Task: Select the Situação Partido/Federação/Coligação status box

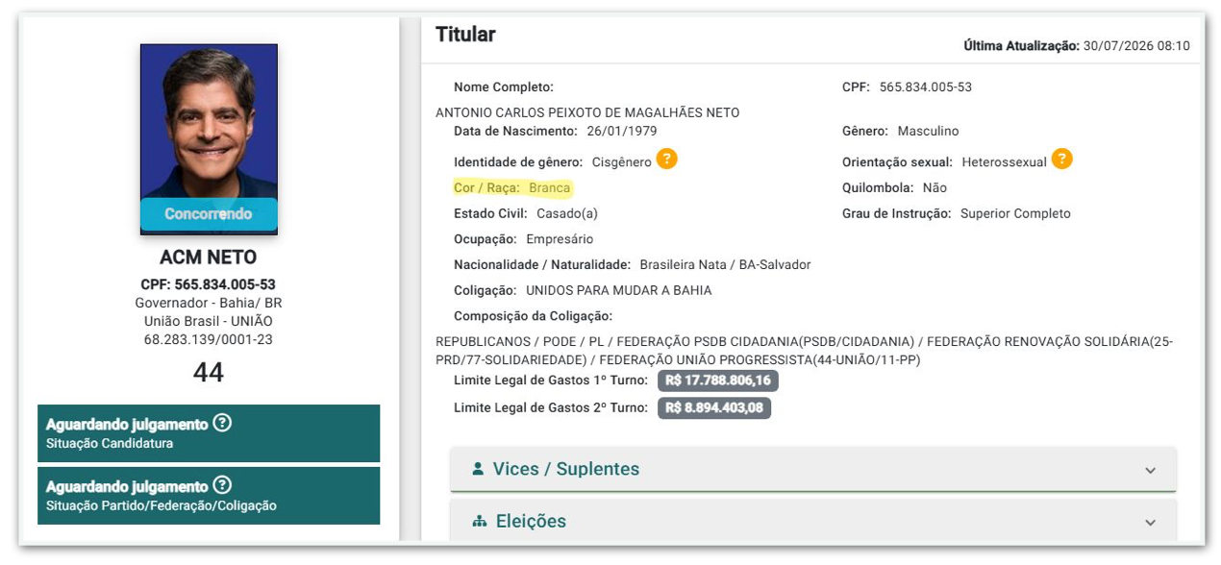Action: [209, 496]
